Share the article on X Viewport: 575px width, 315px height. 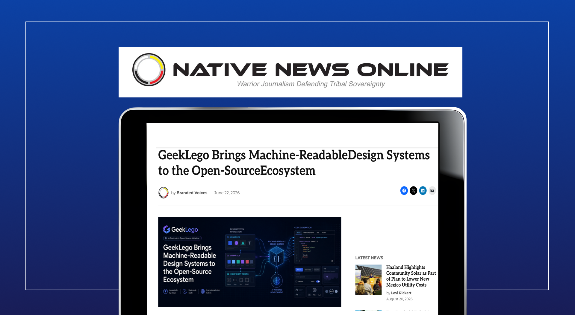(413, 191)
